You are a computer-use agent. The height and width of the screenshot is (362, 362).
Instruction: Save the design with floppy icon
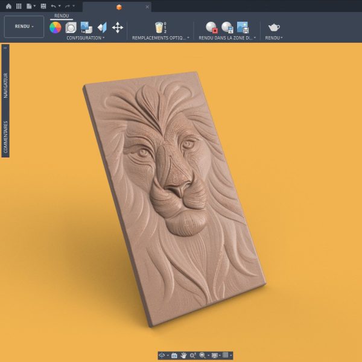(x=43, y=6)
